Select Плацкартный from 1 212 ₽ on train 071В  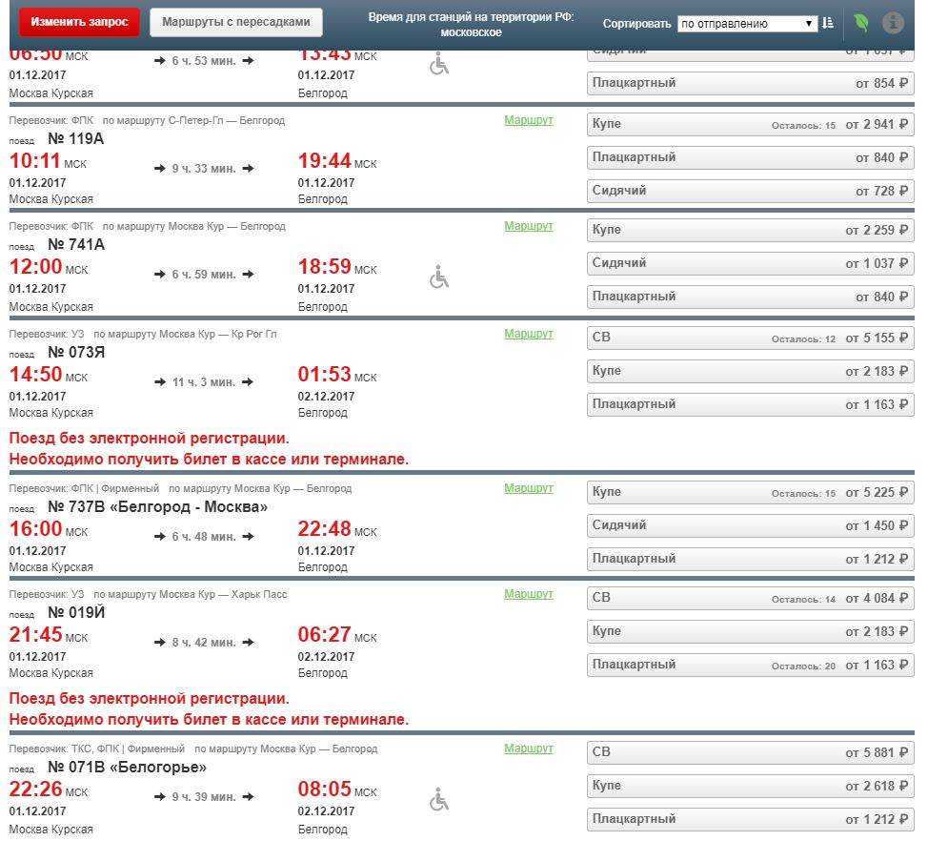(751, 819)
